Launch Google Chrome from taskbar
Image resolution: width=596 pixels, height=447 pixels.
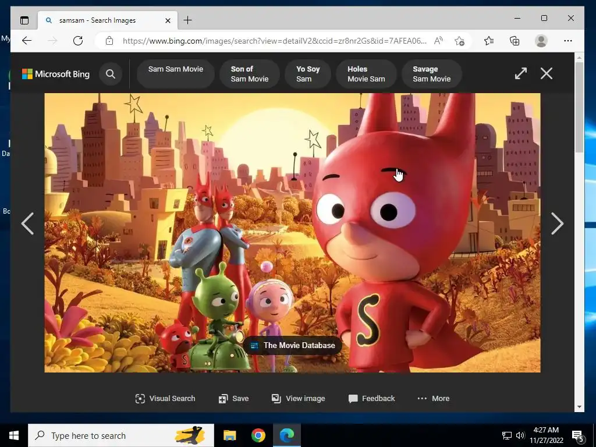(258, 435)
